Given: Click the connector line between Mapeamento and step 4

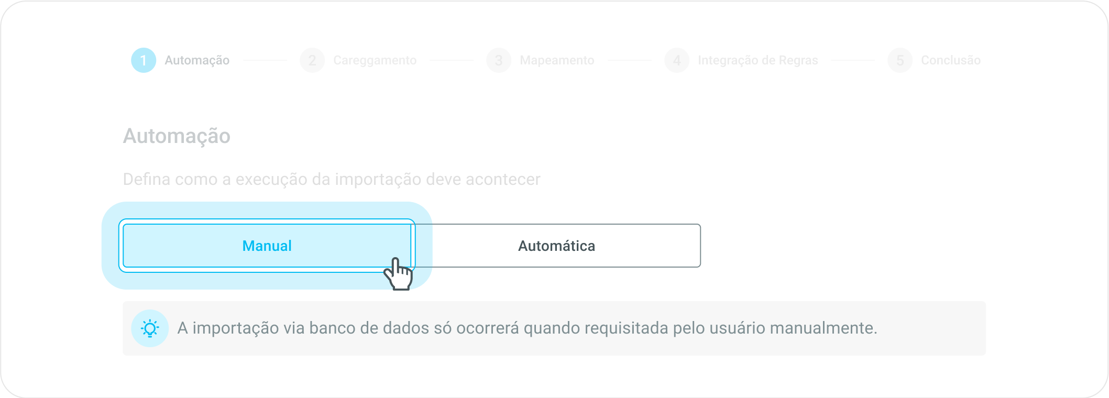Looking at the screenshot, I should pyautogui.click(x=629, y=60).
